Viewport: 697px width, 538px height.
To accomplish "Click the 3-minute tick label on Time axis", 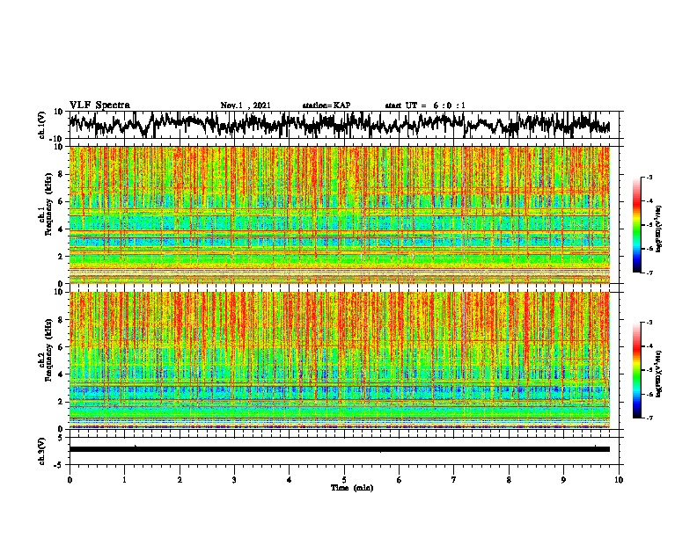I will (x=234, y=480).
